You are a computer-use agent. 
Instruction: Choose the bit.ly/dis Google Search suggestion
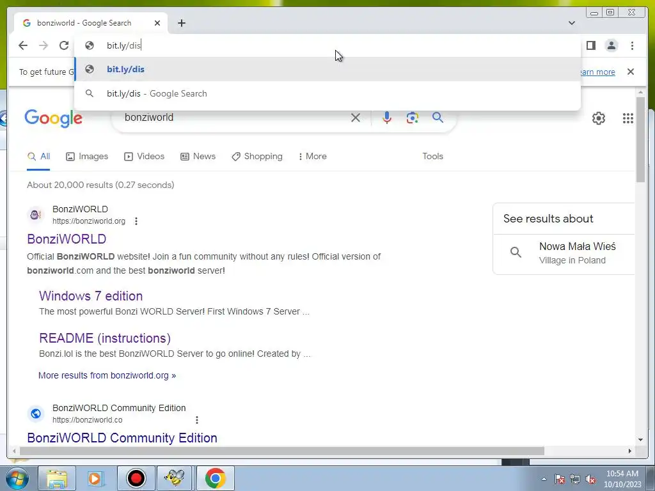tap(327, 93)
